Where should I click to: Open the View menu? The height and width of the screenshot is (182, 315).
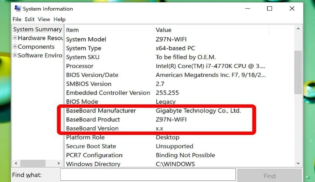click(44, 19)
